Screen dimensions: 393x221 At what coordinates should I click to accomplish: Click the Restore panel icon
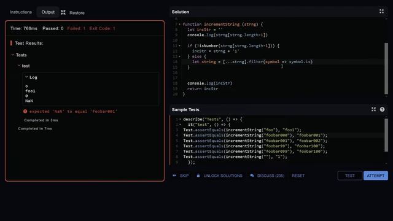click(63, 12)
